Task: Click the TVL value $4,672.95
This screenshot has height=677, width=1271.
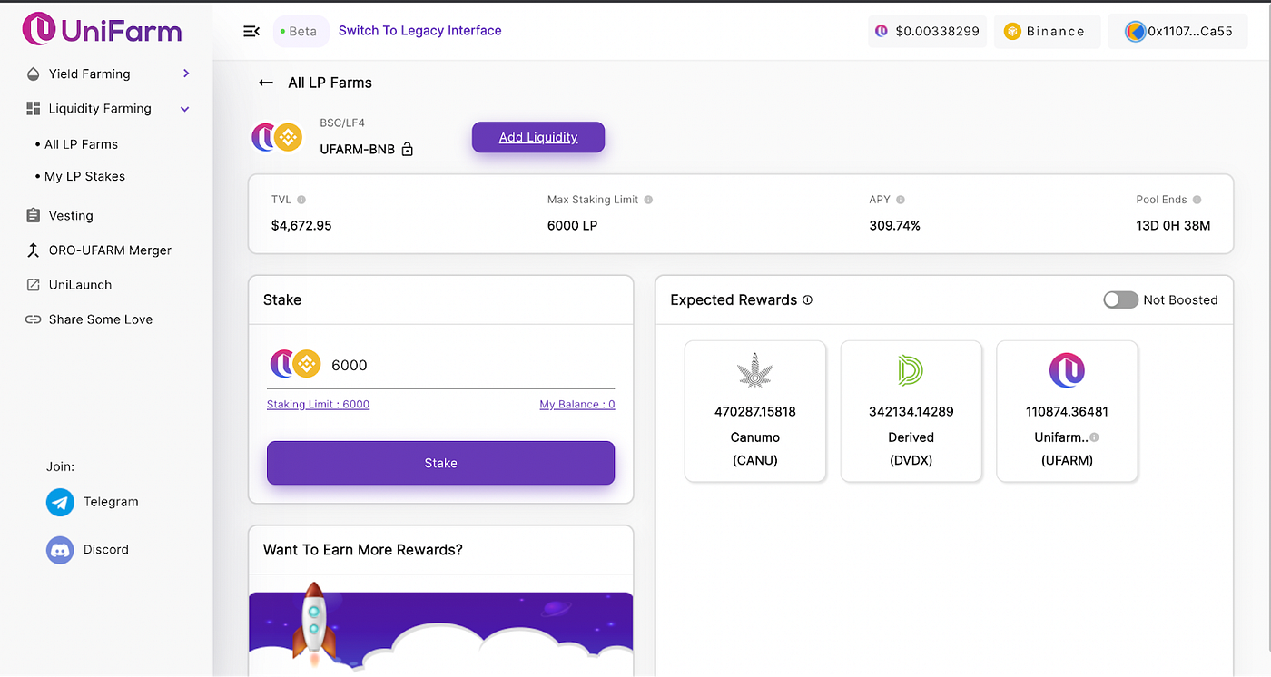Action: [x=301, y=226]
